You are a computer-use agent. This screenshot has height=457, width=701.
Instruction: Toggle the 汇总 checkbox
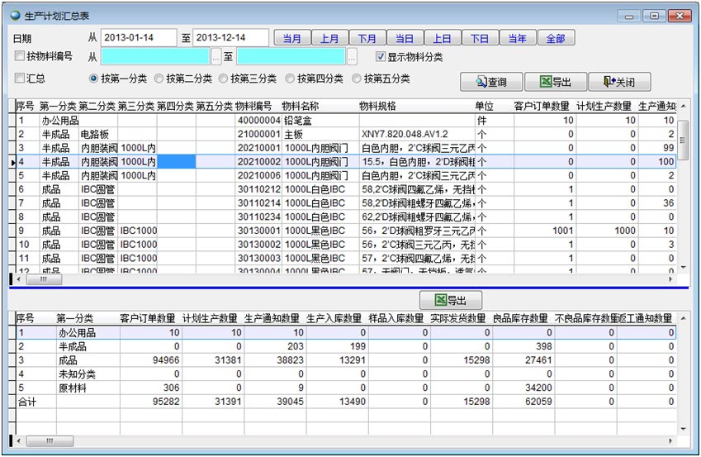pos(20,79)
